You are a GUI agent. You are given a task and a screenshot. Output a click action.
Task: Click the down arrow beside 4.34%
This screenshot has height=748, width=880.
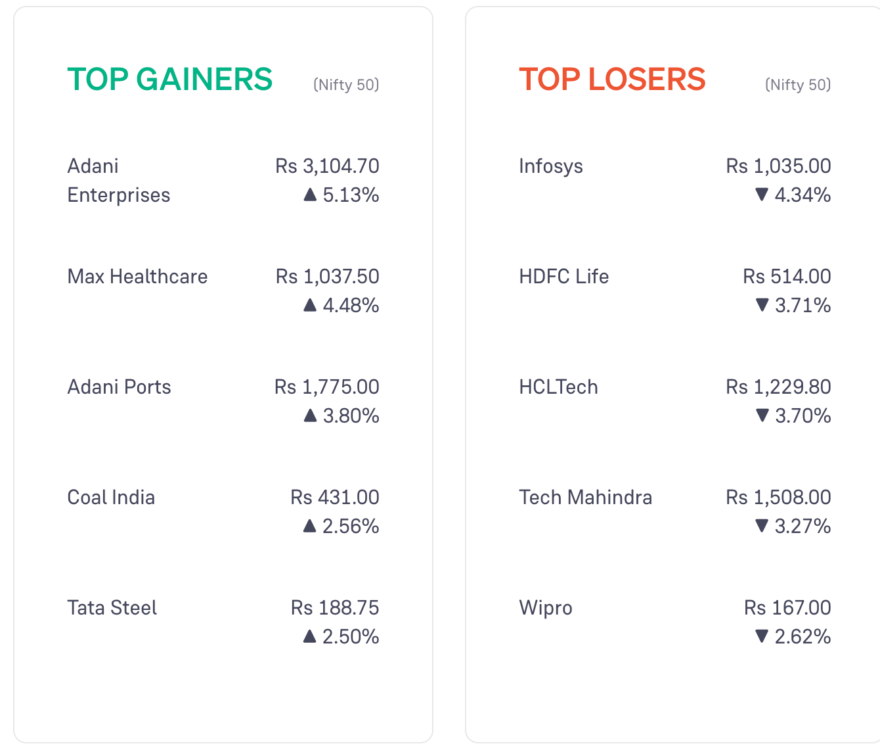click(x=762, y=195)
